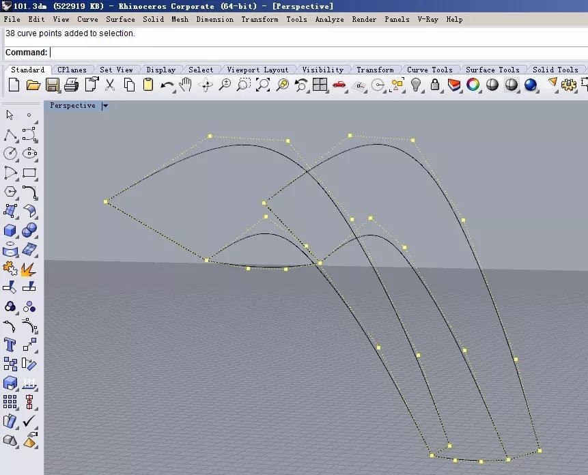Open the Analyze menu

329,19
